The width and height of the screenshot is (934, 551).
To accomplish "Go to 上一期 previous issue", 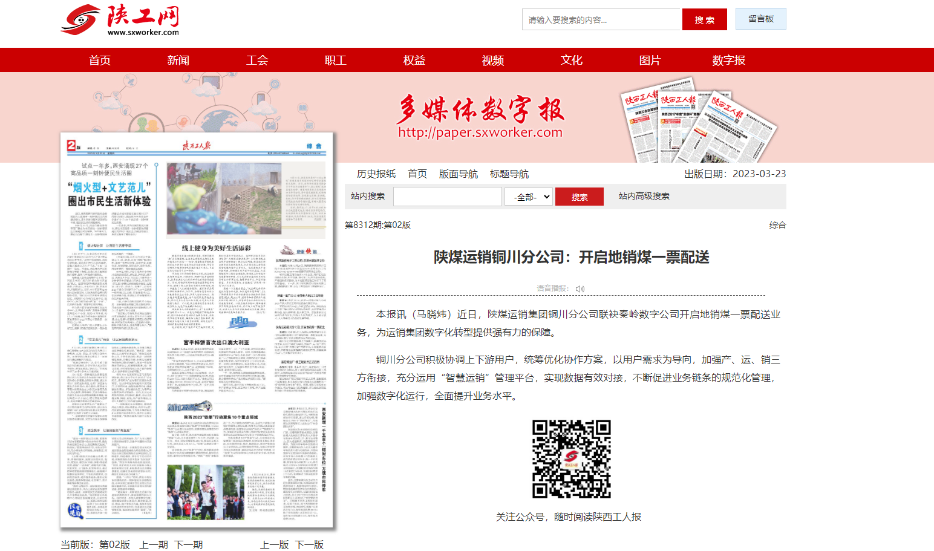I will tap(154, 544).
